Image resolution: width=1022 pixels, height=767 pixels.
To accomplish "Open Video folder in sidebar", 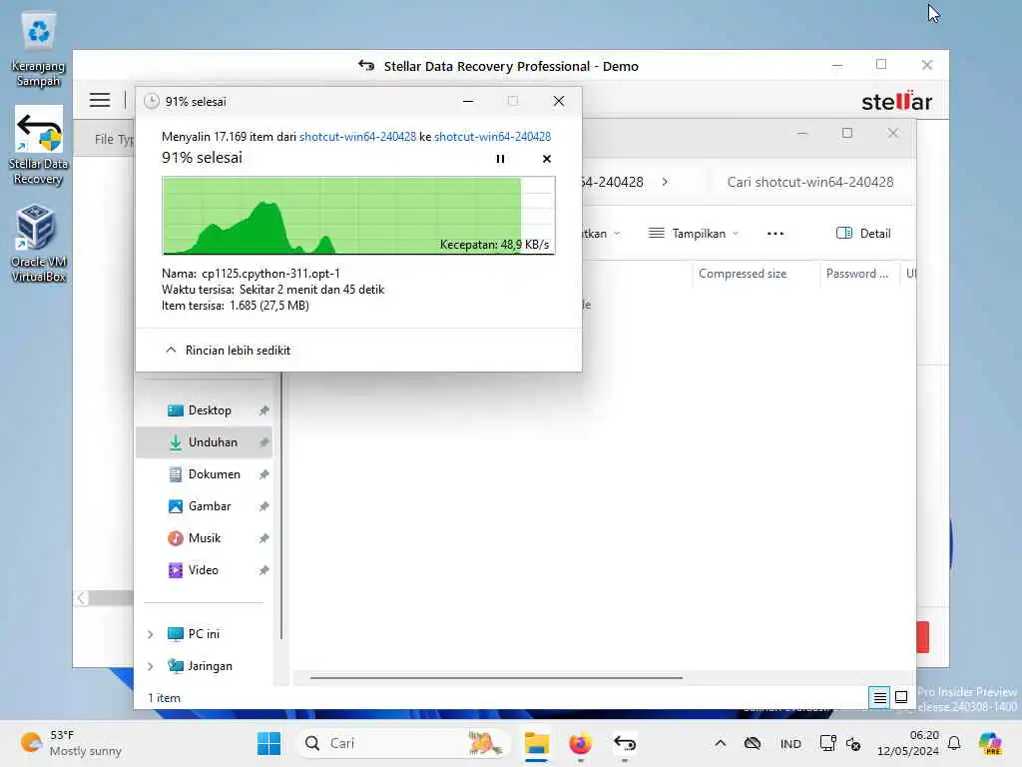I will (x=203, y=570).
